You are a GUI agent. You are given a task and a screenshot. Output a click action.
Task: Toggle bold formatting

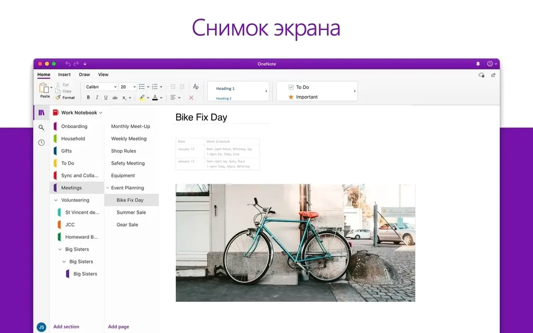(88, 98)
